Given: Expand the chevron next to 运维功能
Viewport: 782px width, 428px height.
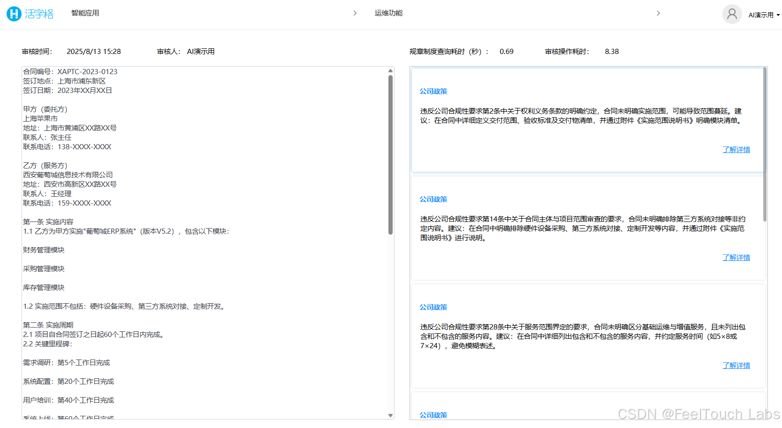Looking at the screenshot, I should pyautogui.click(x=658, y=13).
